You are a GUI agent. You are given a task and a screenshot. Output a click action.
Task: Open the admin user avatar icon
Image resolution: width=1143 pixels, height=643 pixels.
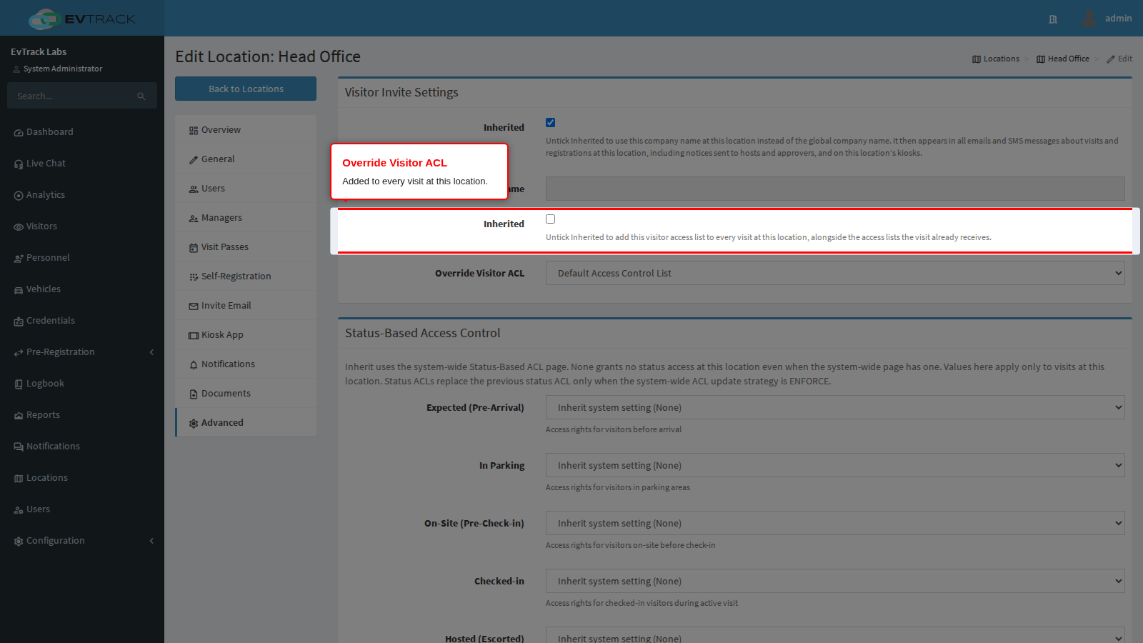coord(1089,19)
